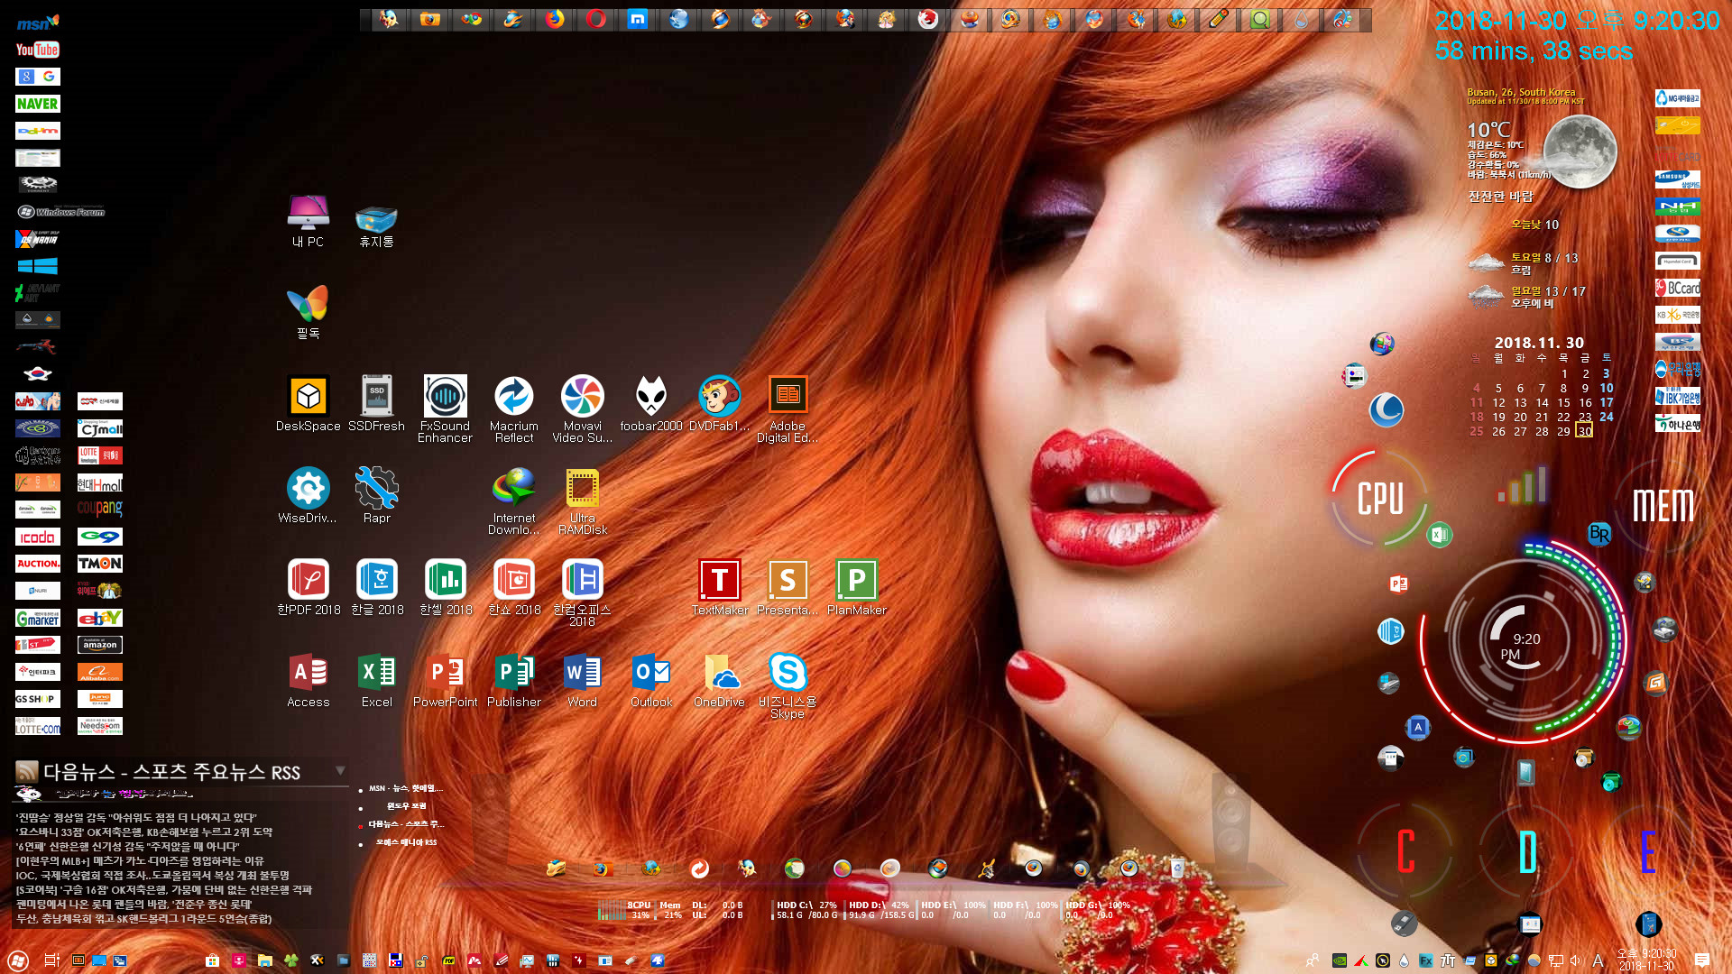Open the AUCTION shopping shortcut
1732x974 pixels.
coord(37,564)
